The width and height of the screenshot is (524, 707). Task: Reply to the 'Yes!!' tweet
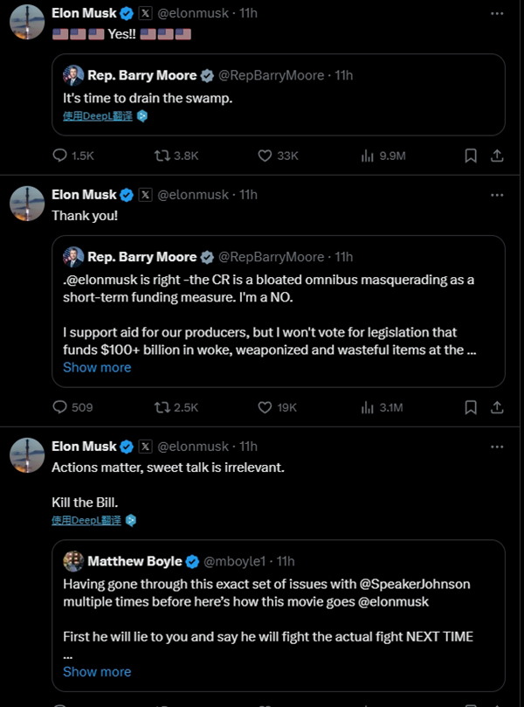[x=60, y=156]
